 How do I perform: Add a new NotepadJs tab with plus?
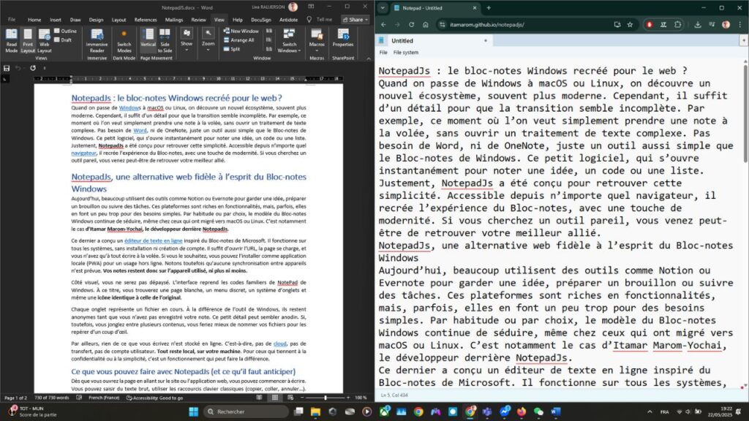pyautogui.click(x=743, y=41)
